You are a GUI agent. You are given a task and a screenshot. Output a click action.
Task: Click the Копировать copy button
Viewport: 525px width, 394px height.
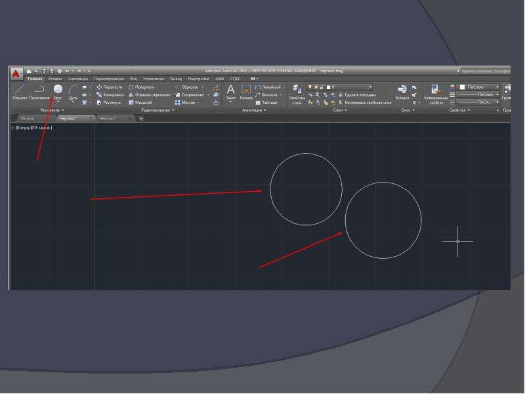click(x=110, y=95)
